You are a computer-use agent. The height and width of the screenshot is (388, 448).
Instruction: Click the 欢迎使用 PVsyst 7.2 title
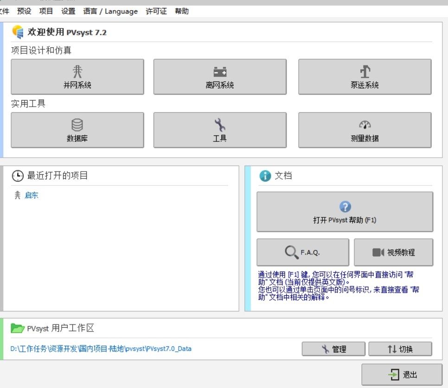point(67,32)
